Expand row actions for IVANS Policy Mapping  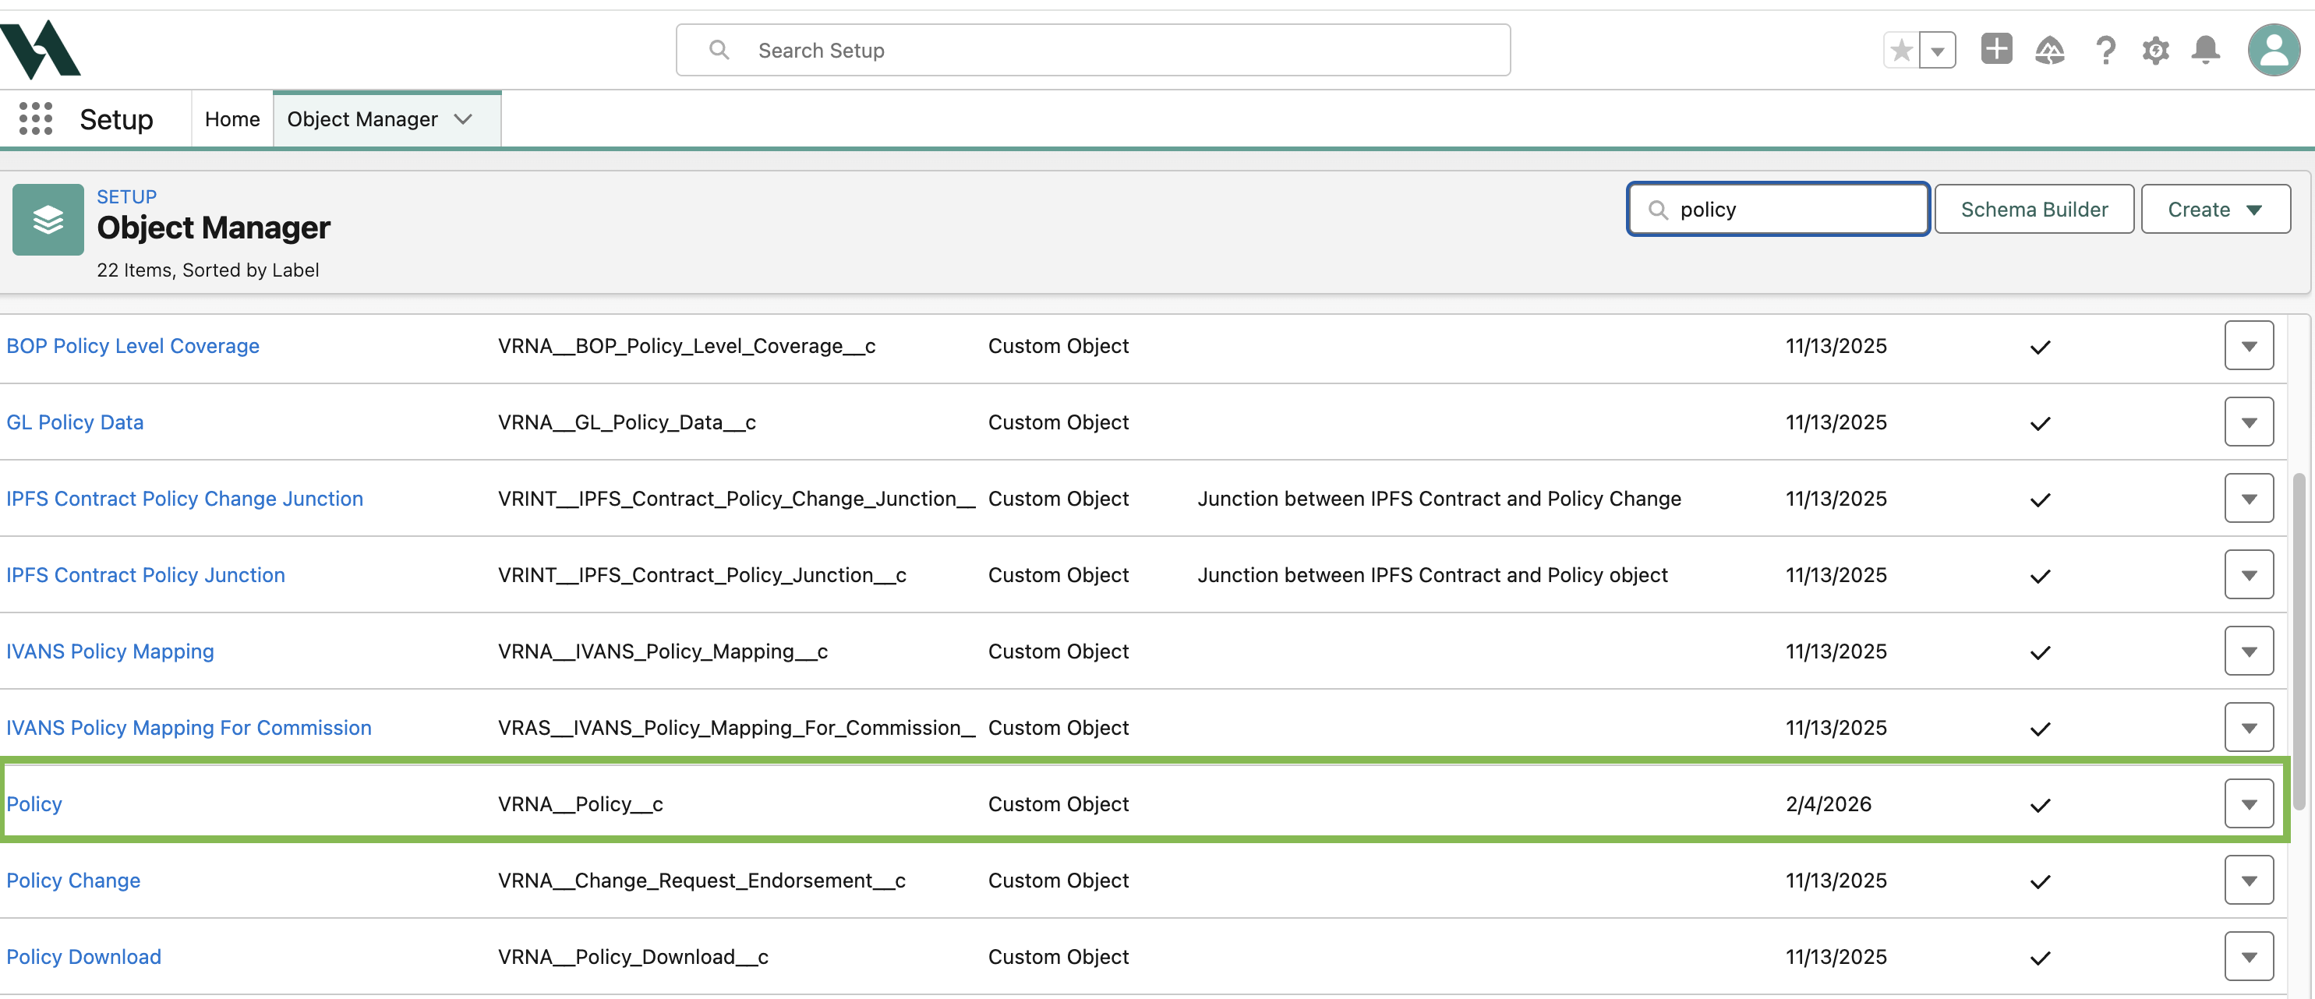pos(2249,651)
